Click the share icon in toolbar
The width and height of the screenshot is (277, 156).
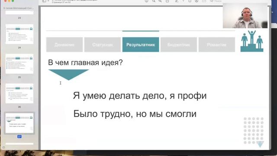(167, 1)
